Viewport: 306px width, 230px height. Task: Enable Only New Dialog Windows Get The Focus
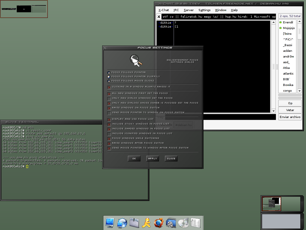click(x=109, y=99)
